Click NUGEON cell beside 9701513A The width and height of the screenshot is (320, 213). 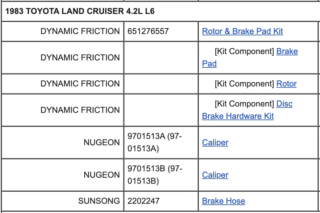(x=63, y=142)
